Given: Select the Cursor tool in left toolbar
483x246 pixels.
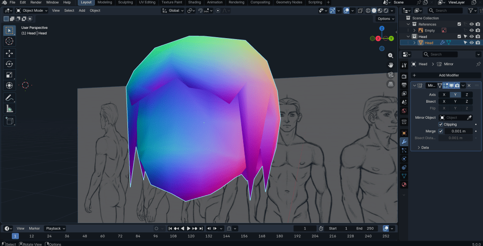Looking at the screenshot, I should point(9,41).
